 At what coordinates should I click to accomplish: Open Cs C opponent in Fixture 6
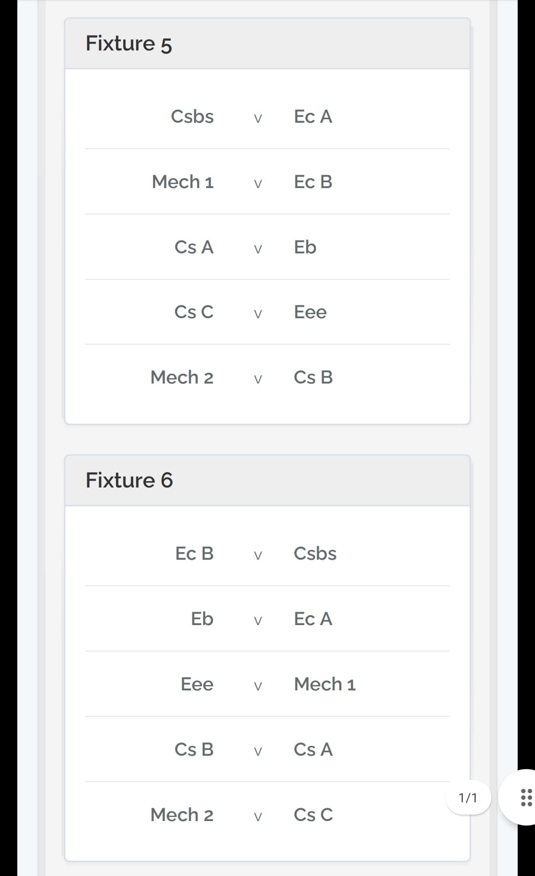pyautogui.click(x=313, y=815)
